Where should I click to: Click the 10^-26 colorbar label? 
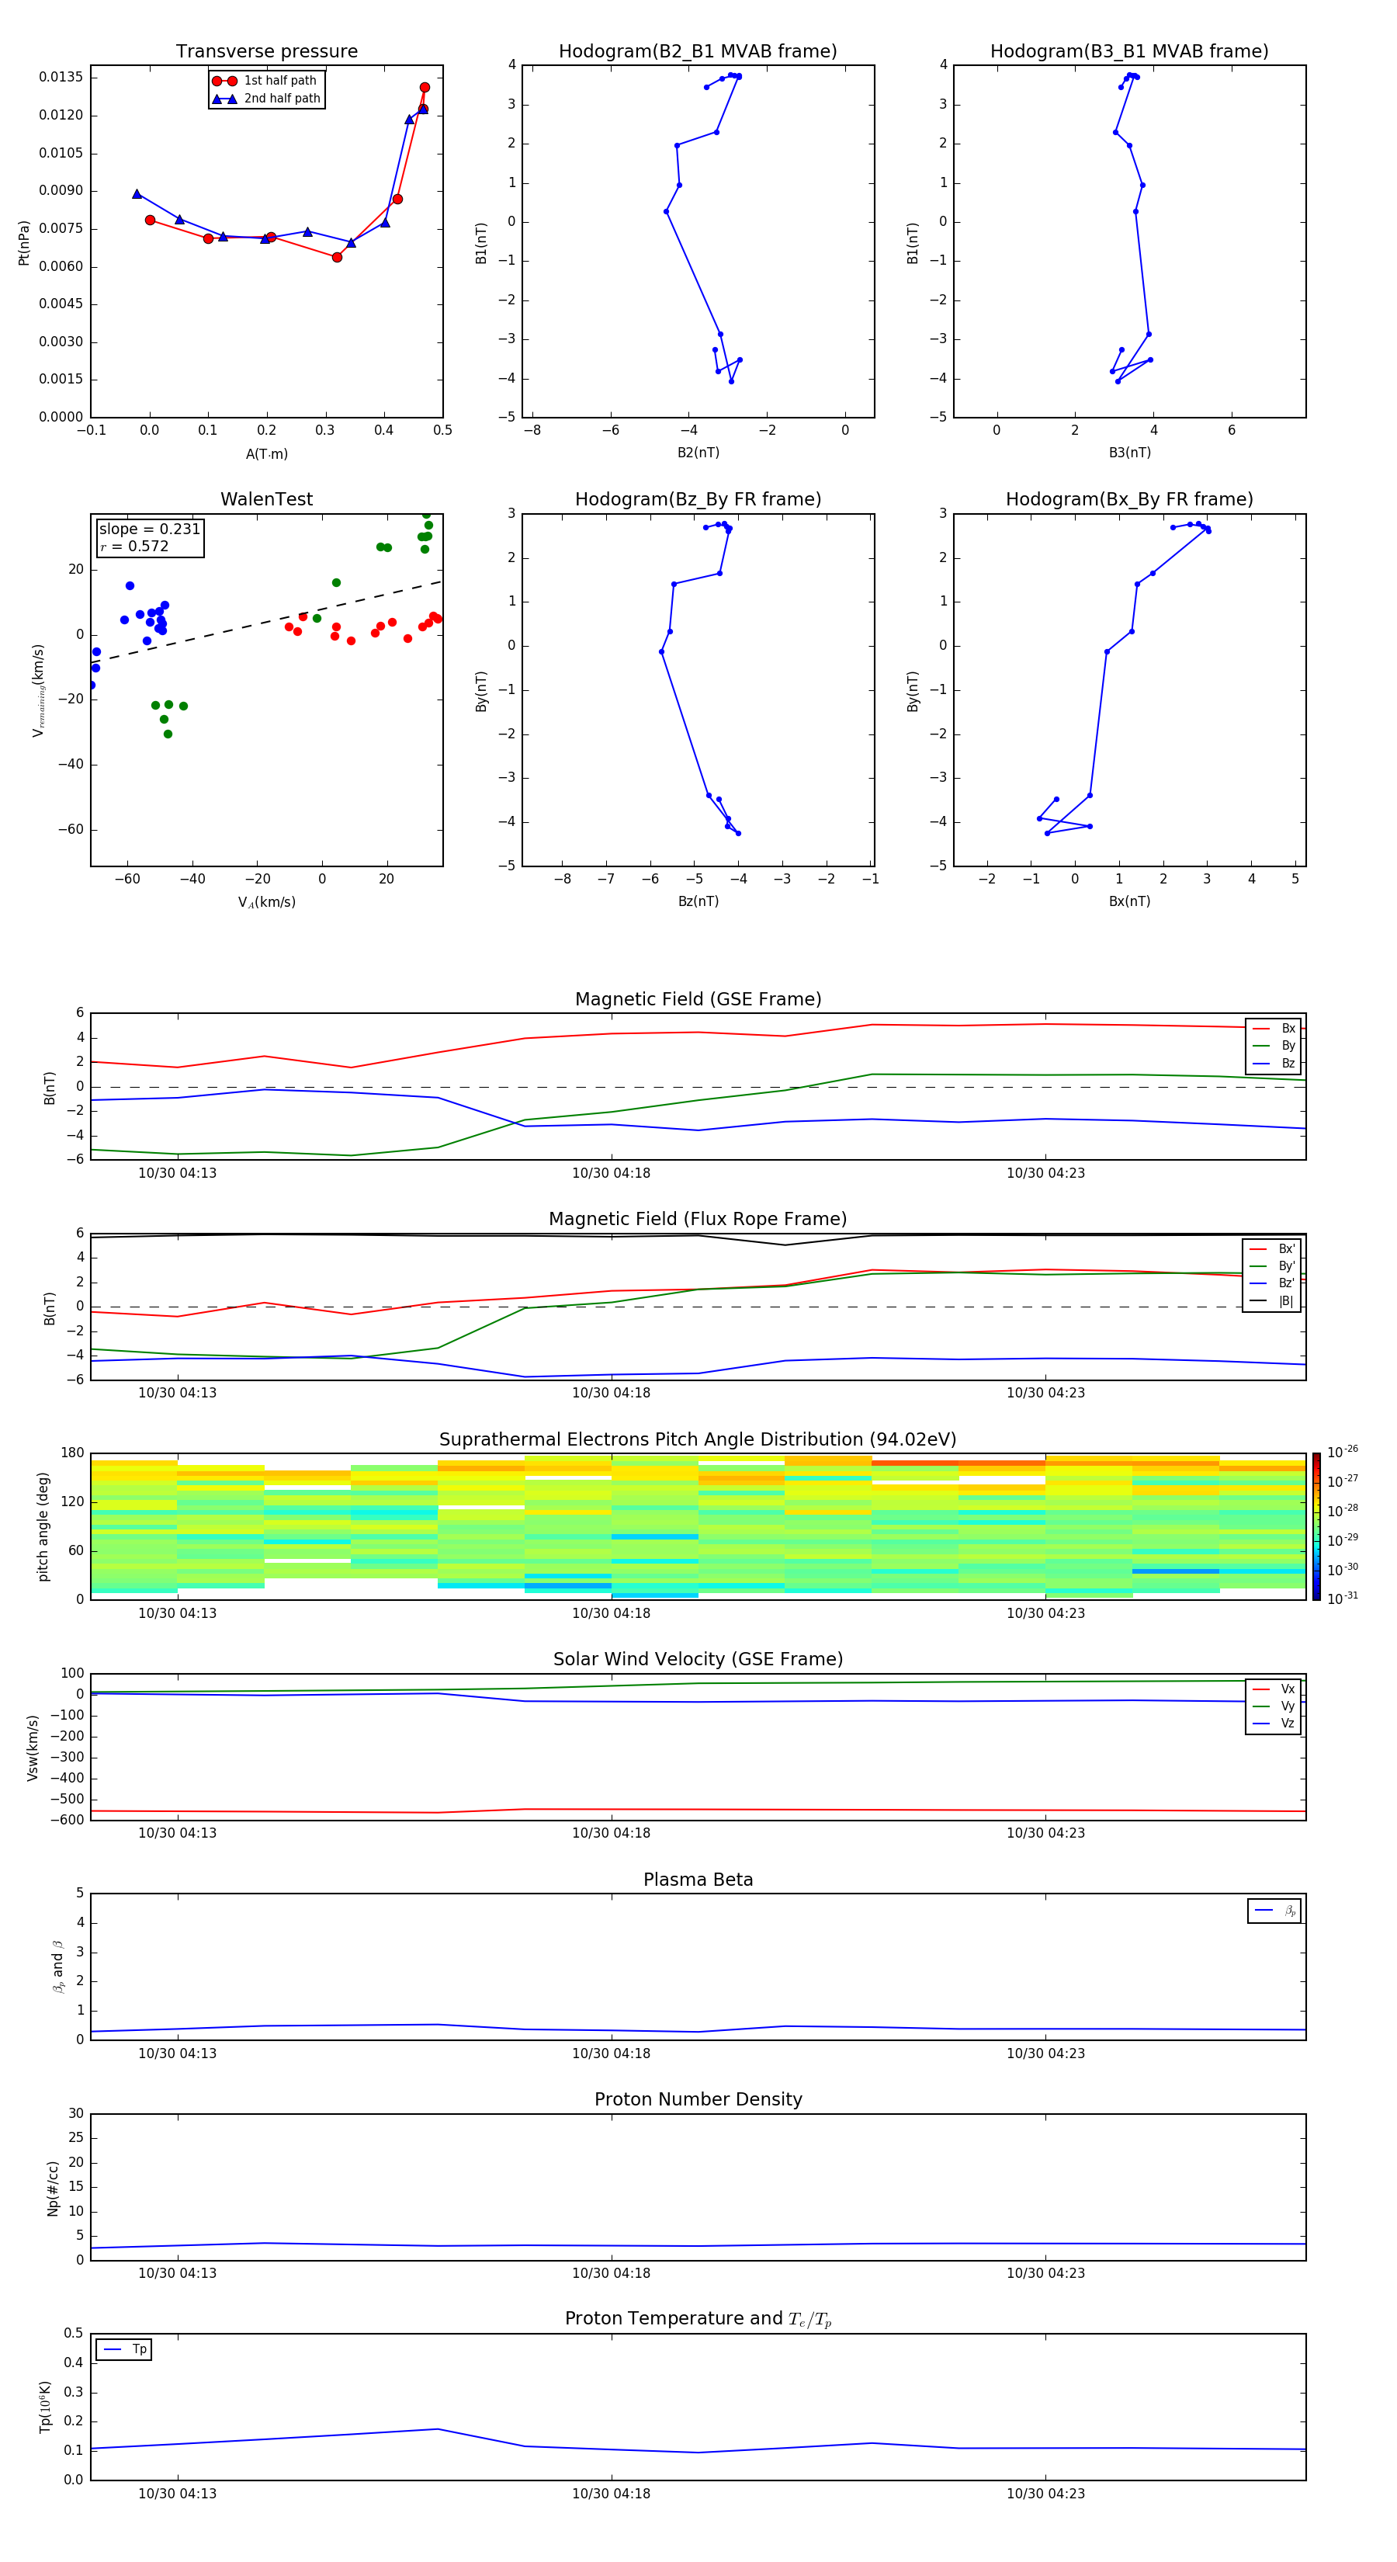(x=1343, y=1452)
